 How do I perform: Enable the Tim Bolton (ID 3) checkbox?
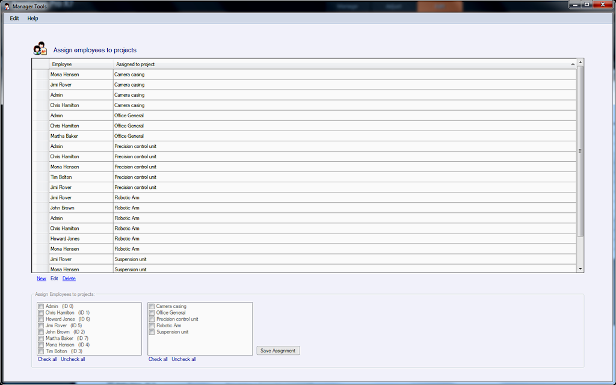click(x=41, y=351)
